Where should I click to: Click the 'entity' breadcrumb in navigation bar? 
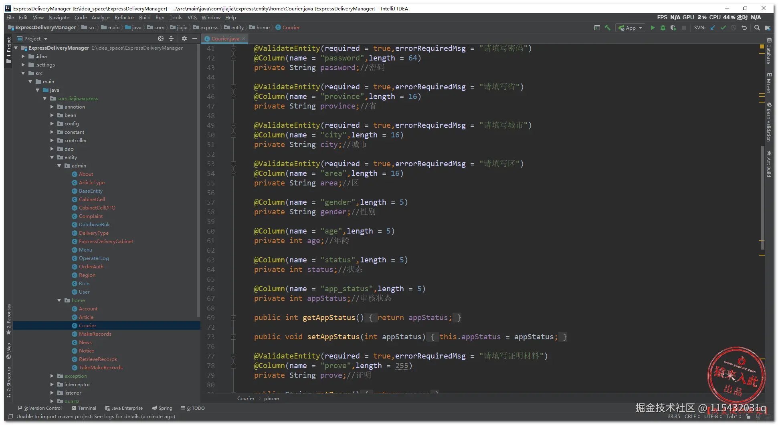pos(237,28)
